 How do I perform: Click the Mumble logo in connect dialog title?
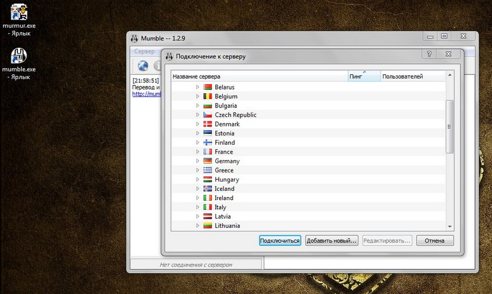click(170, 56)
